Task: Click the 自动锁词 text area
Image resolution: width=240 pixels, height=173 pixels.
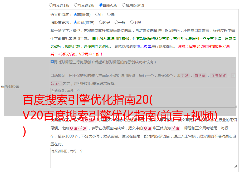Action: pos(144,98)
